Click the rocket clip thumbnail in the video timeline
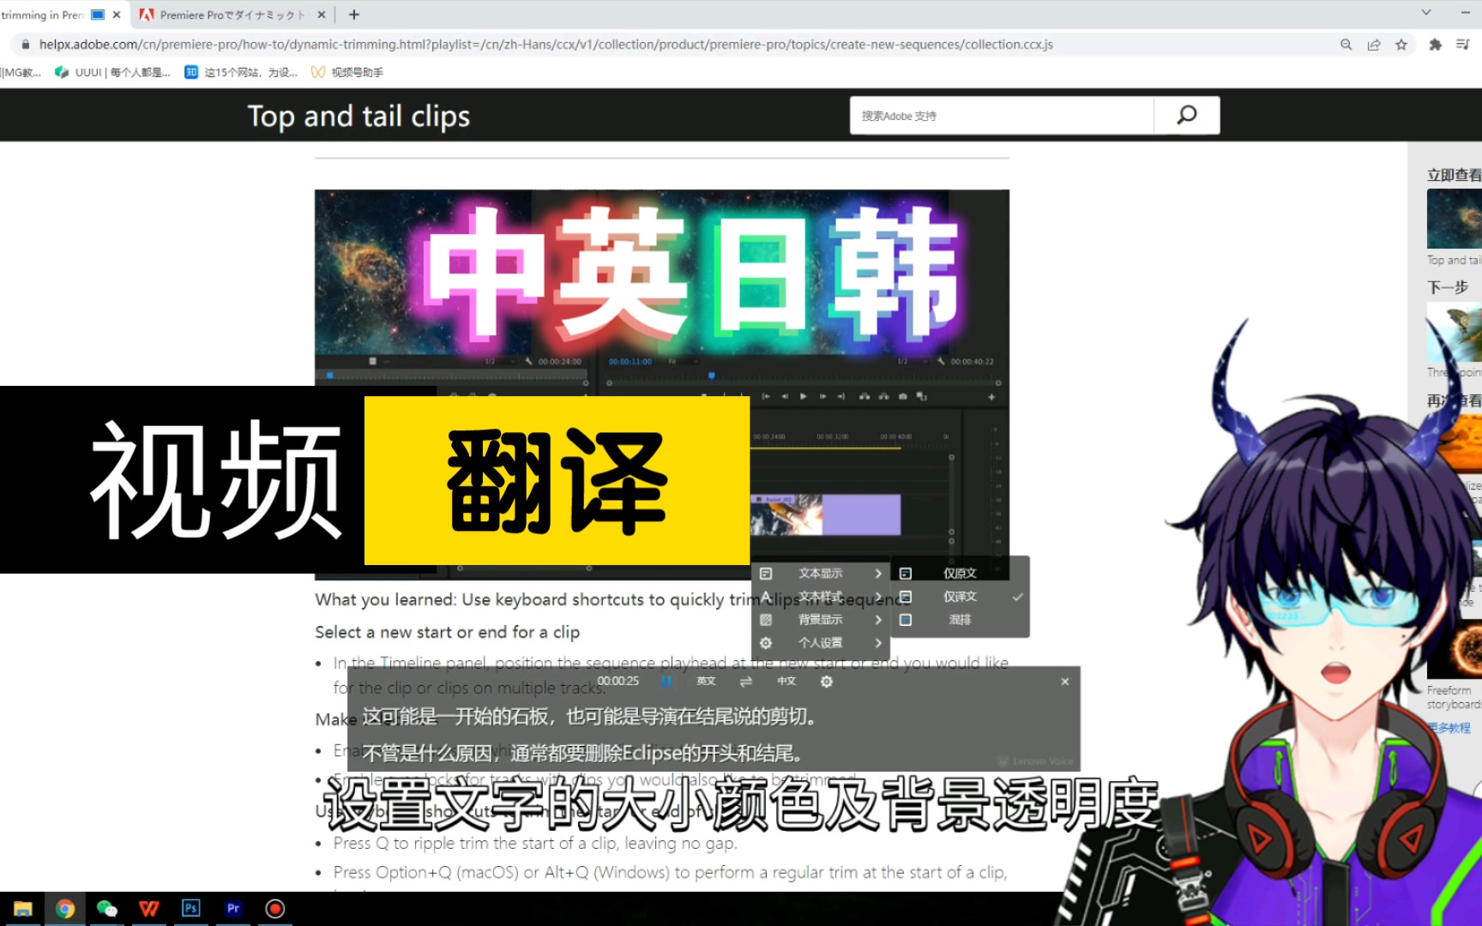This screenshot has width=1482, height=926. point(786,514)
